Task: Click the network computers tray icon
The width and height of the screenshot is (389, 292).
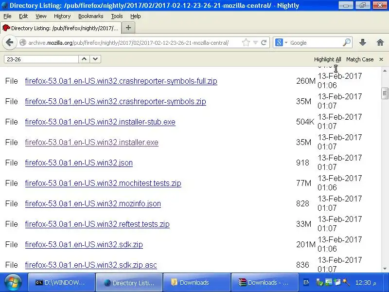Action: [x=329, y=282]
